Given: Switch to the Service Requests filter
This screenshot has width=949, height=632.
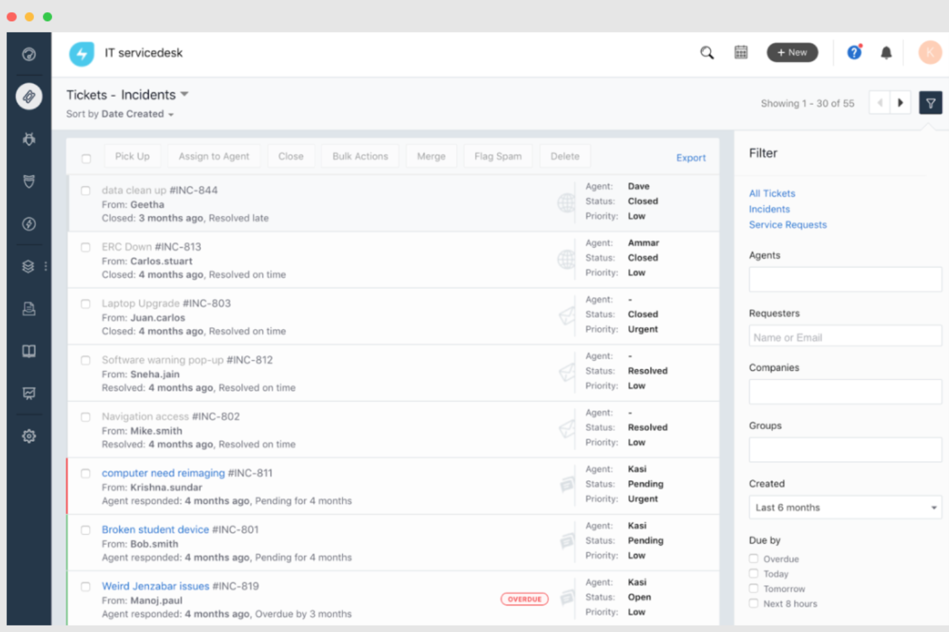Looking at the screenshot, I should 787,225.
